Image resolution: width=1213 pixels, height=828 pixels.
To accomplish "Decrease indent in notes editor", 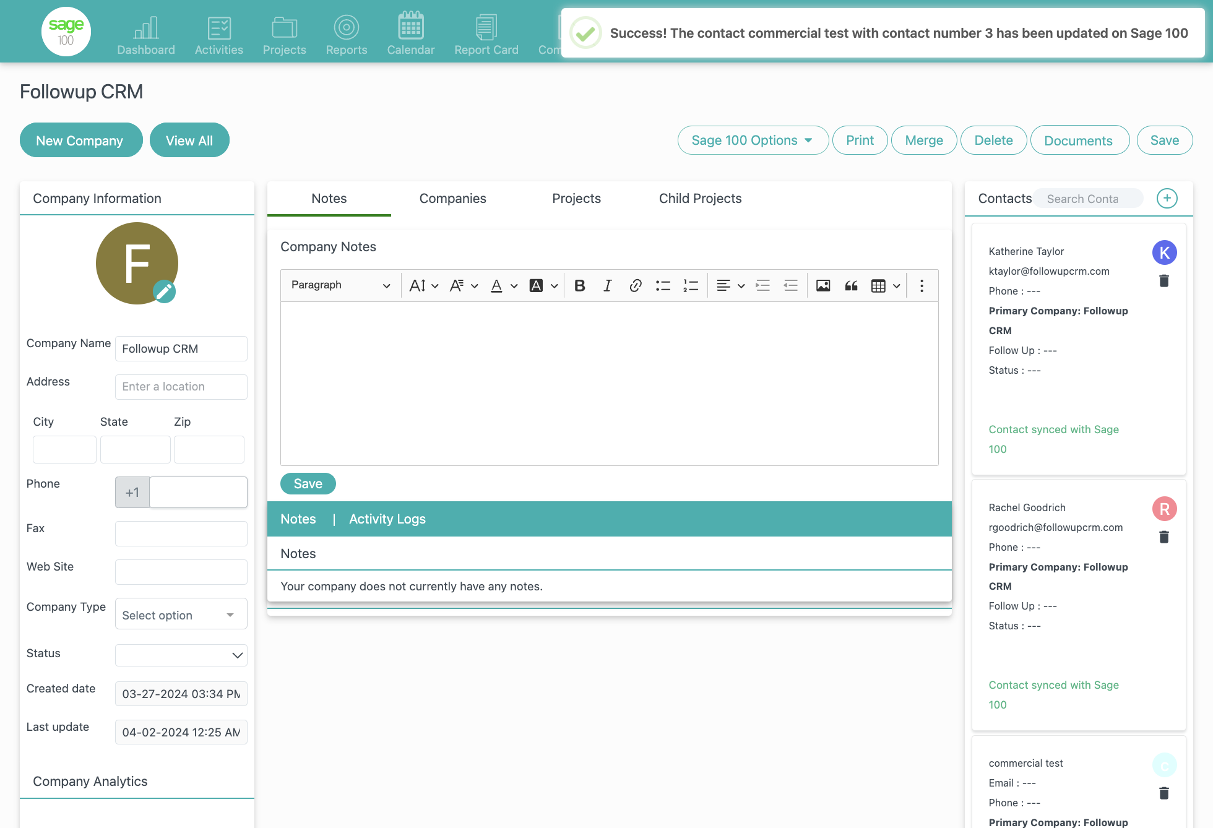I will [790, 285].
